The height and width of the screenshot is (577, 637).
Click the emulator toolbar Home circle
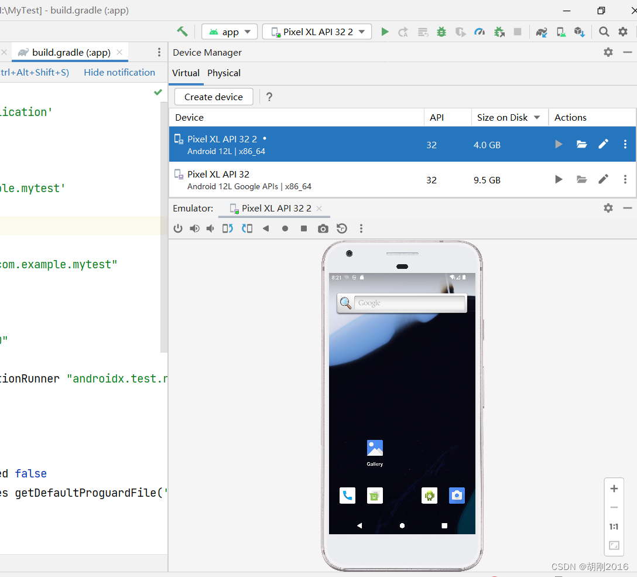click(x=285, y=229)
